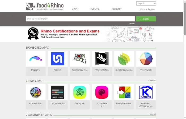
Task: Click the green Search button
Action: (146, 19)
